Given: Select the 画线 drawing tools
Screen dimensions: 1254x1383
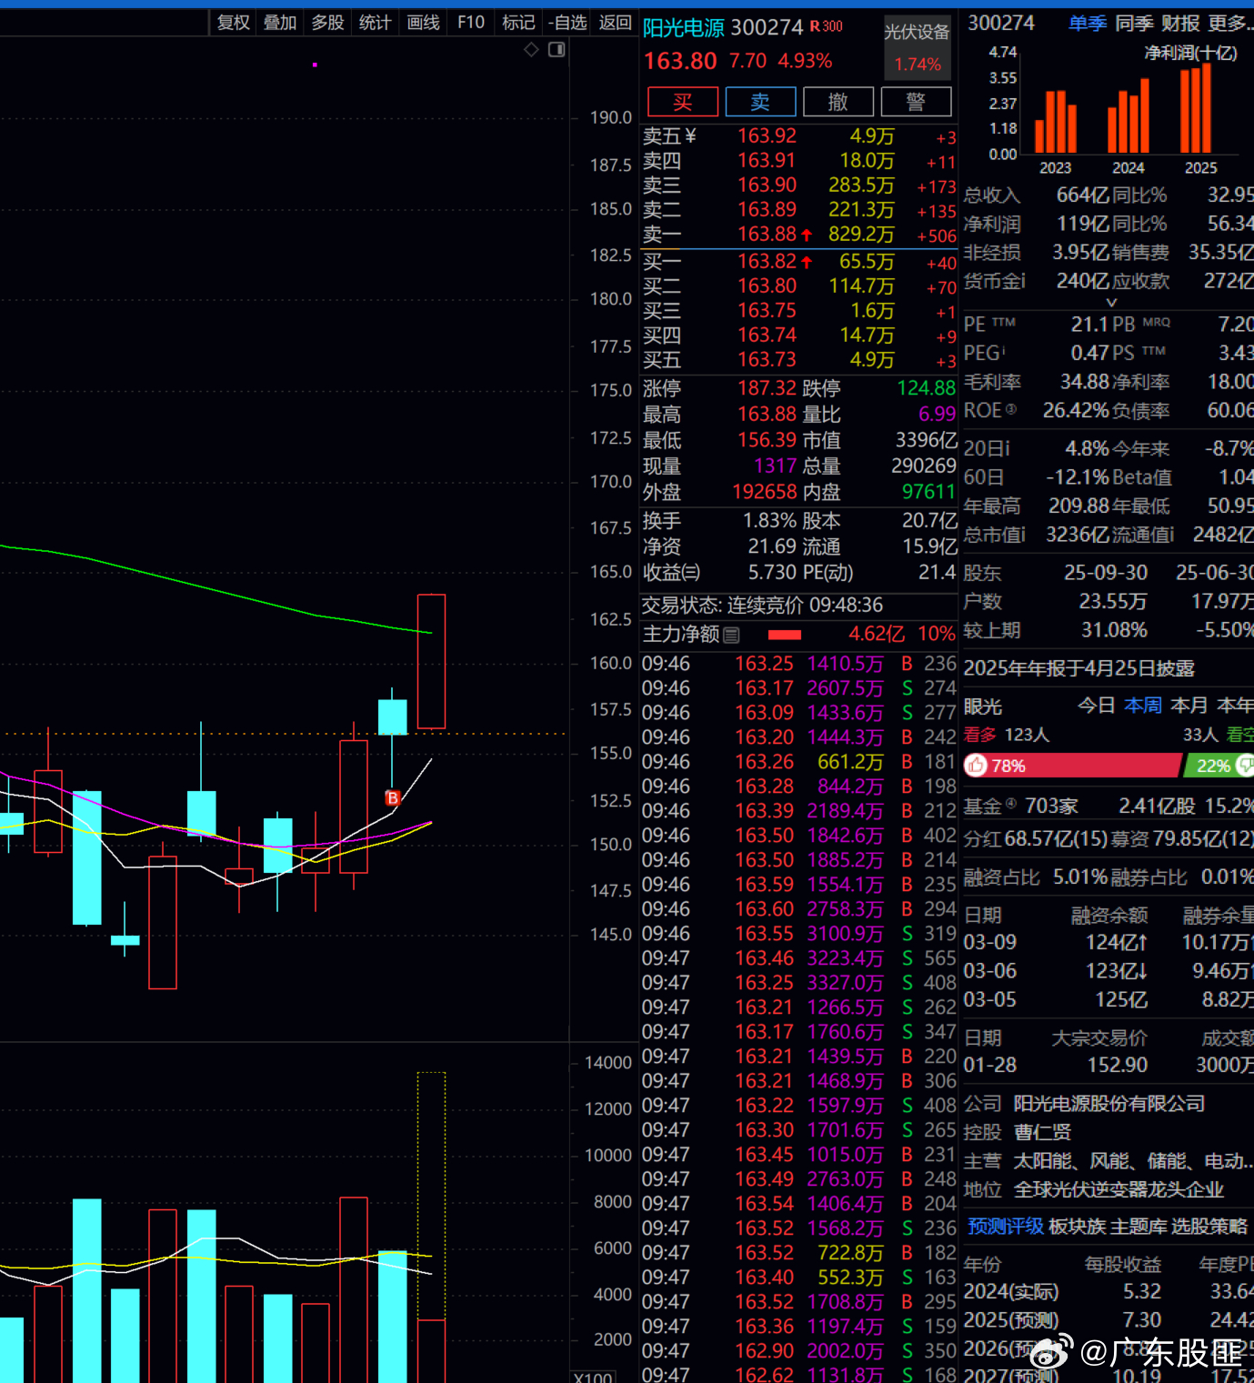Looking at the screenshot, I should 423,23.
